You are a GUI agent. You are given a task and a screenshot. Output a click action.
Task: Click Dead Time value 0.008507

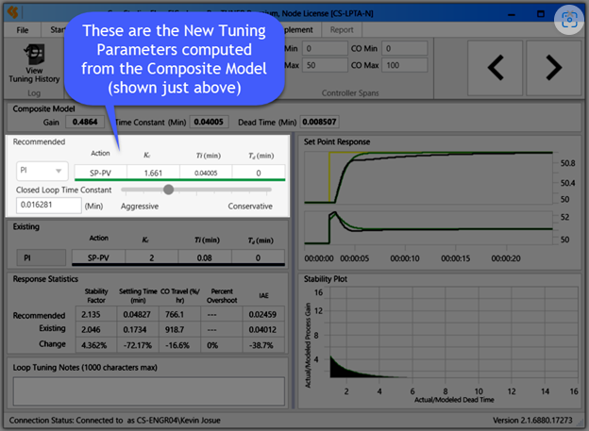(x=319, y=122)
